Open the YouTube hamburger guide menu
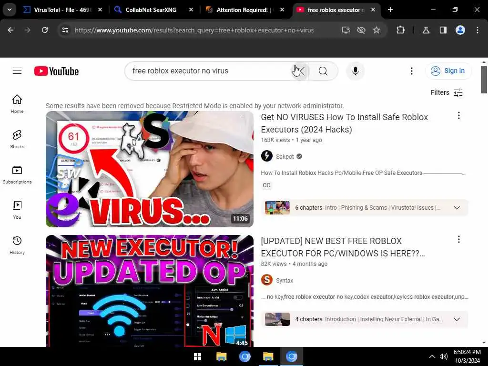488x366 pixels. coord(17,71)
